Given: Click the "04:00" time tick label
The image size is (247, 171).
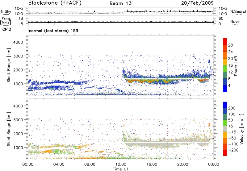Looking at the screenshot, I should (59, 165).
